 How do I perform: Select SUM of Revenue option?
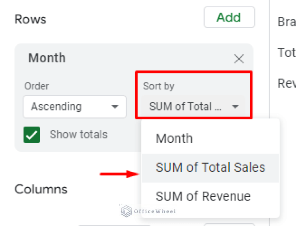210,197
